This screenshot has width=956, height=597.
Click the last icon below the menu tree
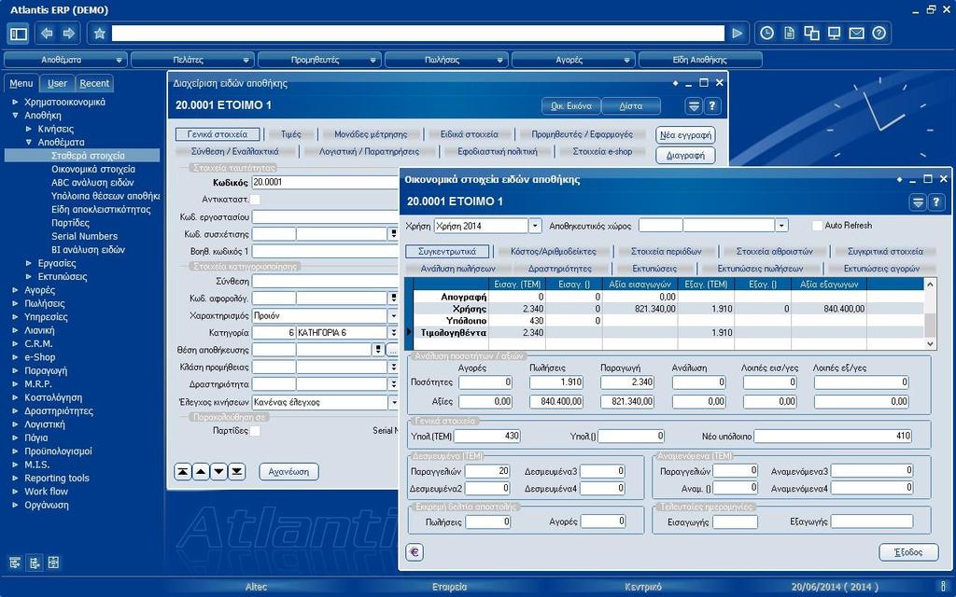pyautogui.click(x=53, y=562)
